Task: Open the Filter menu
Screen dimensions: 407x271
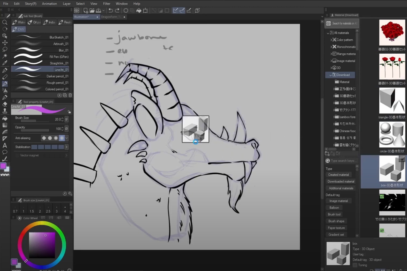Action: [x=107, y=4]
